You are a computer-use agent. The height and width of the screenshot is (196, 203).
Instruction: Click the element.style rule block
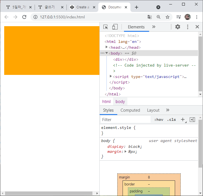click(x=149, y=130)
